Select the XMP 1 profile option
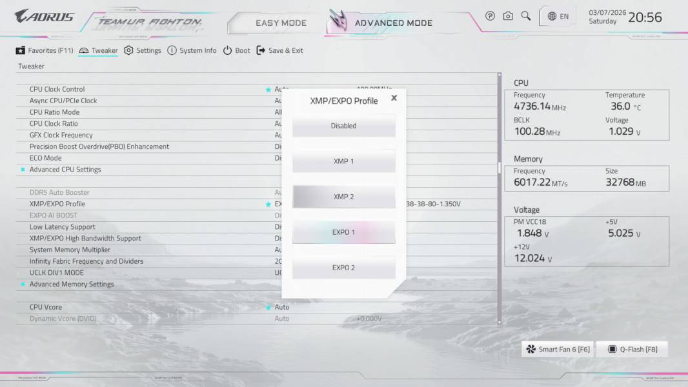Viewport: 688px width, 387px height. tap(343, 161)
